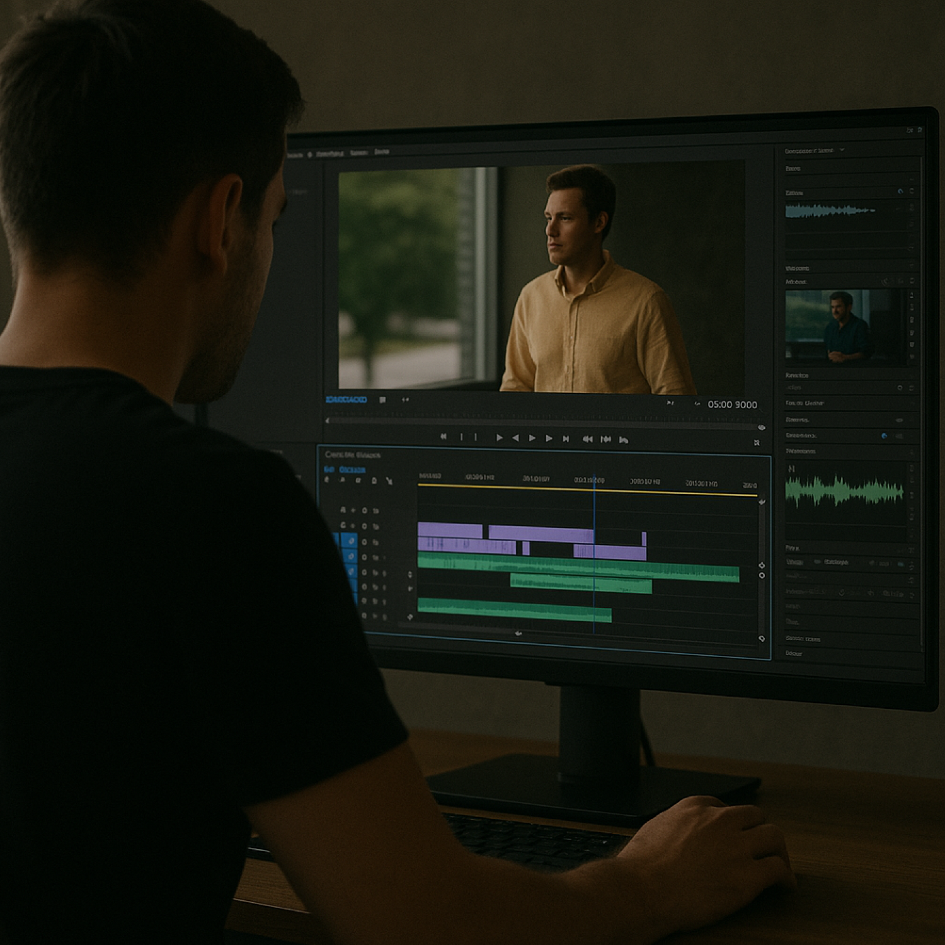Viewport: 945px width, 945px height.
Task: Click the blue playhead marker on the timeline ruler
Action: [593, 481]
